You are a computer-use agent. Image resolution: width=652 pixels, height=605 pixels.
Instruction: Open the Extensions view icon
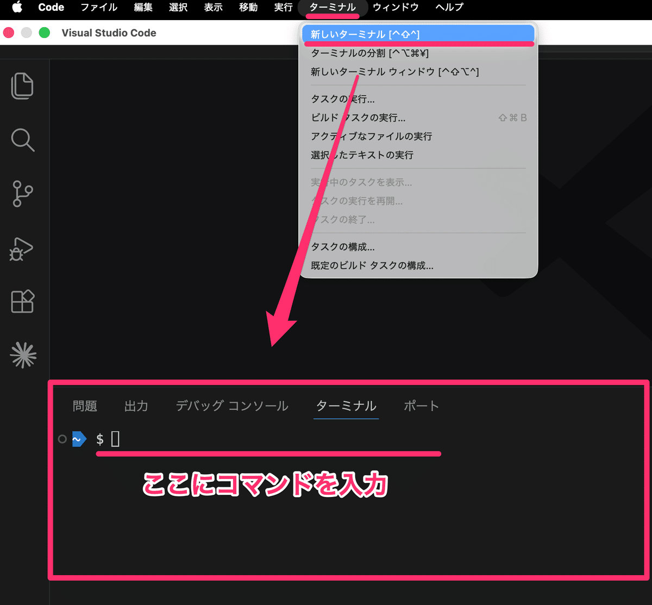23,301
